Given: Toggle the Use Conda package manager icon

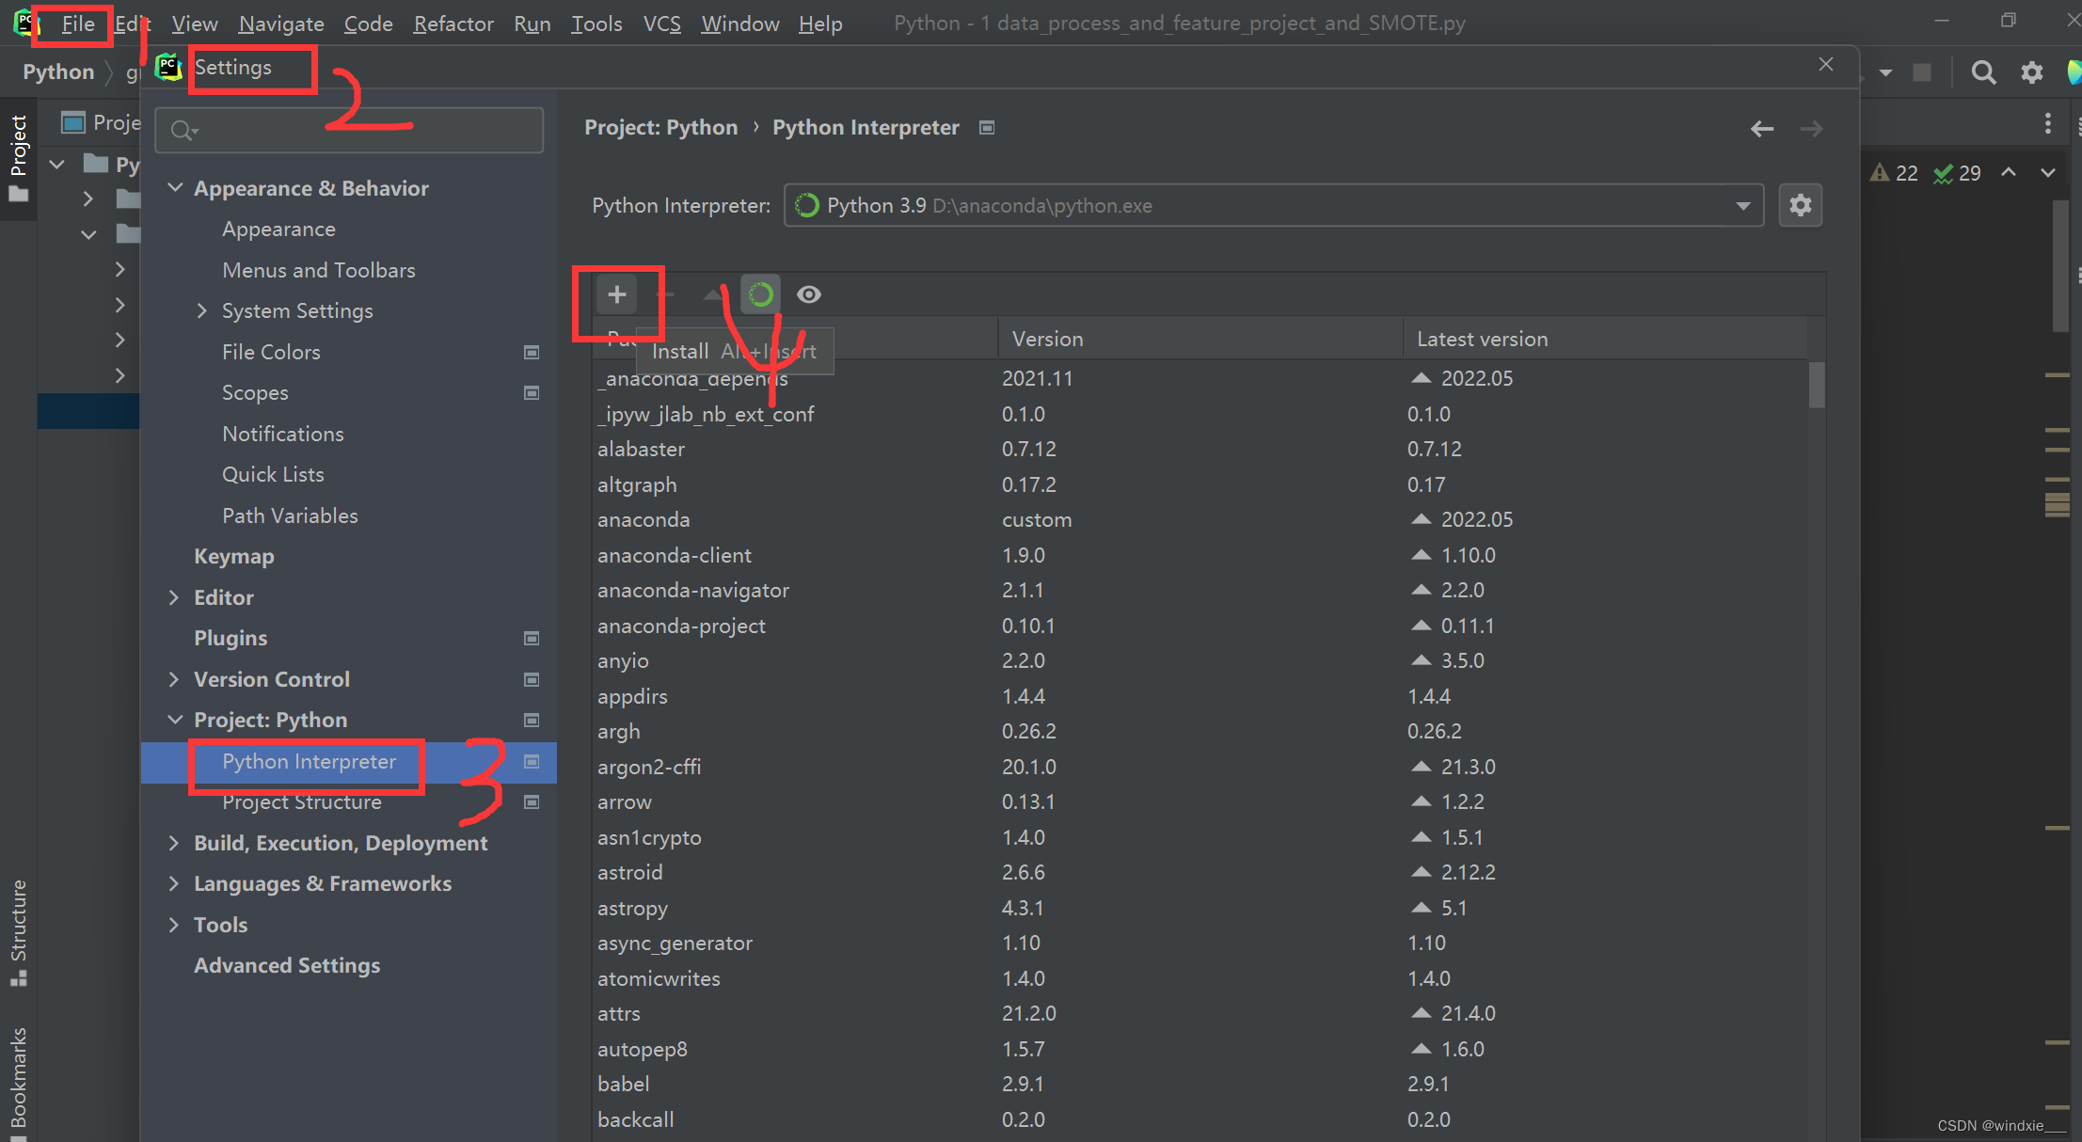Looking at the screenshot, I should [760, 295].
